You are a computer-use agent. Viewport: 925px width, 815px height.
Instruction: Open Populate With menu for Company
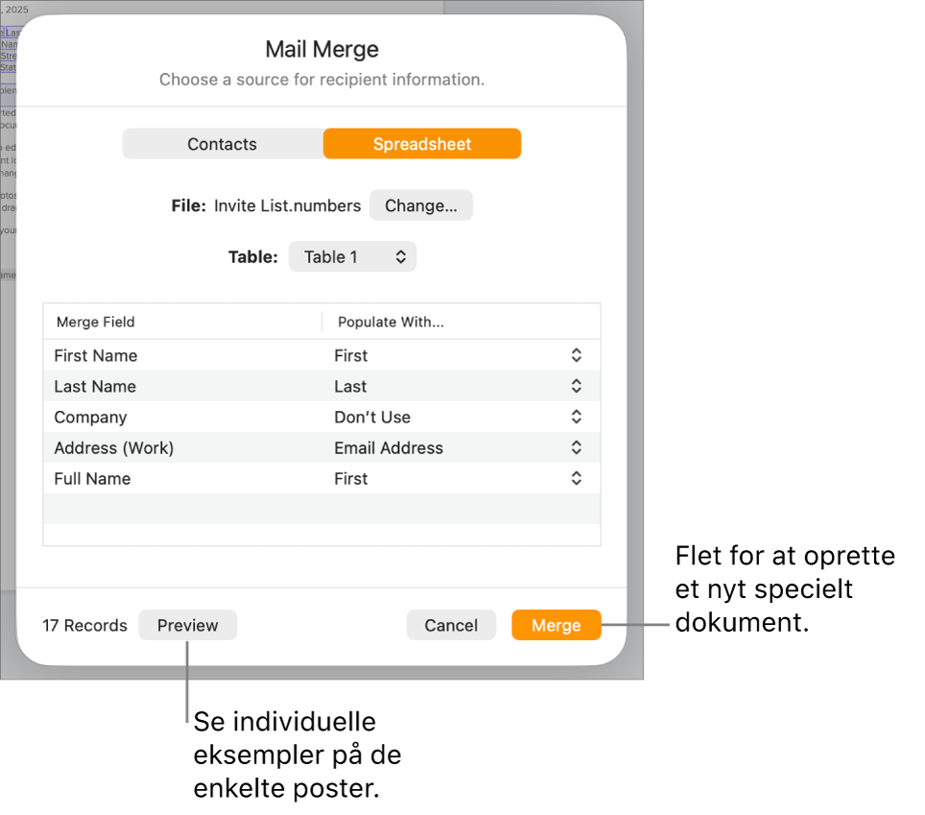(x=577, y=417)
